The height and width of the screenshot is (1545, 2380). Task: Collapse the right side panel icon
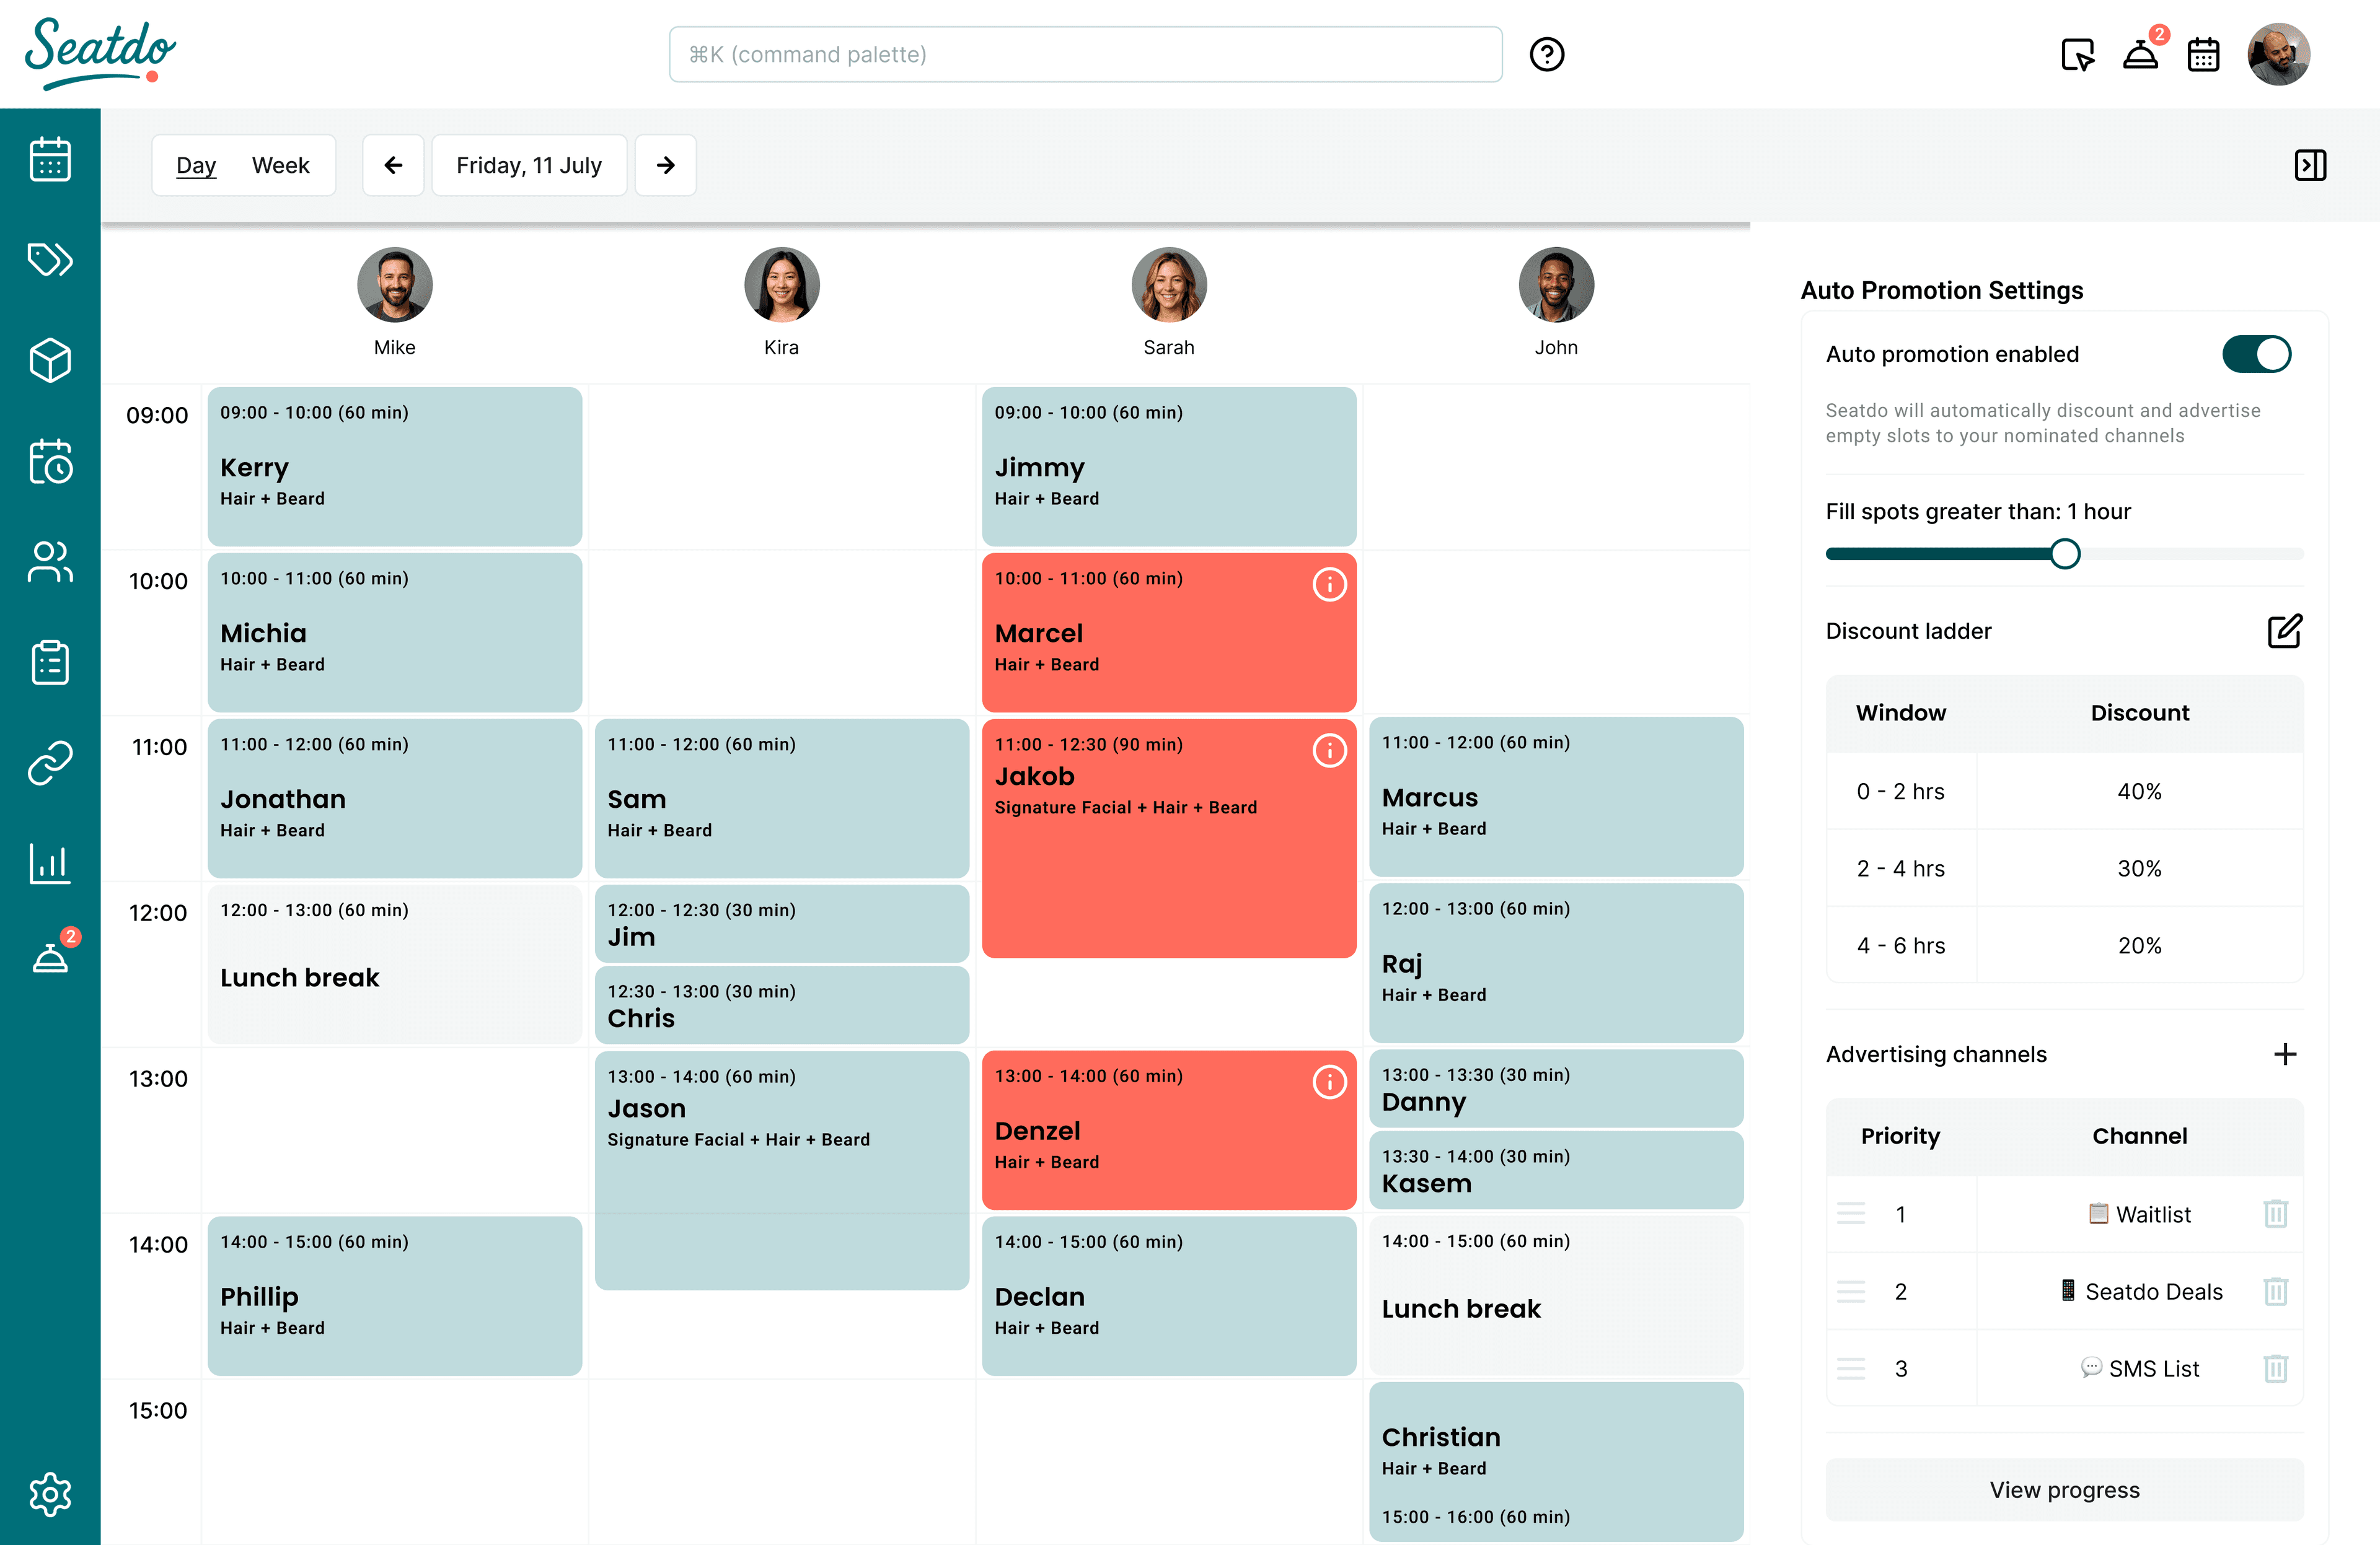coord(2310,165)
